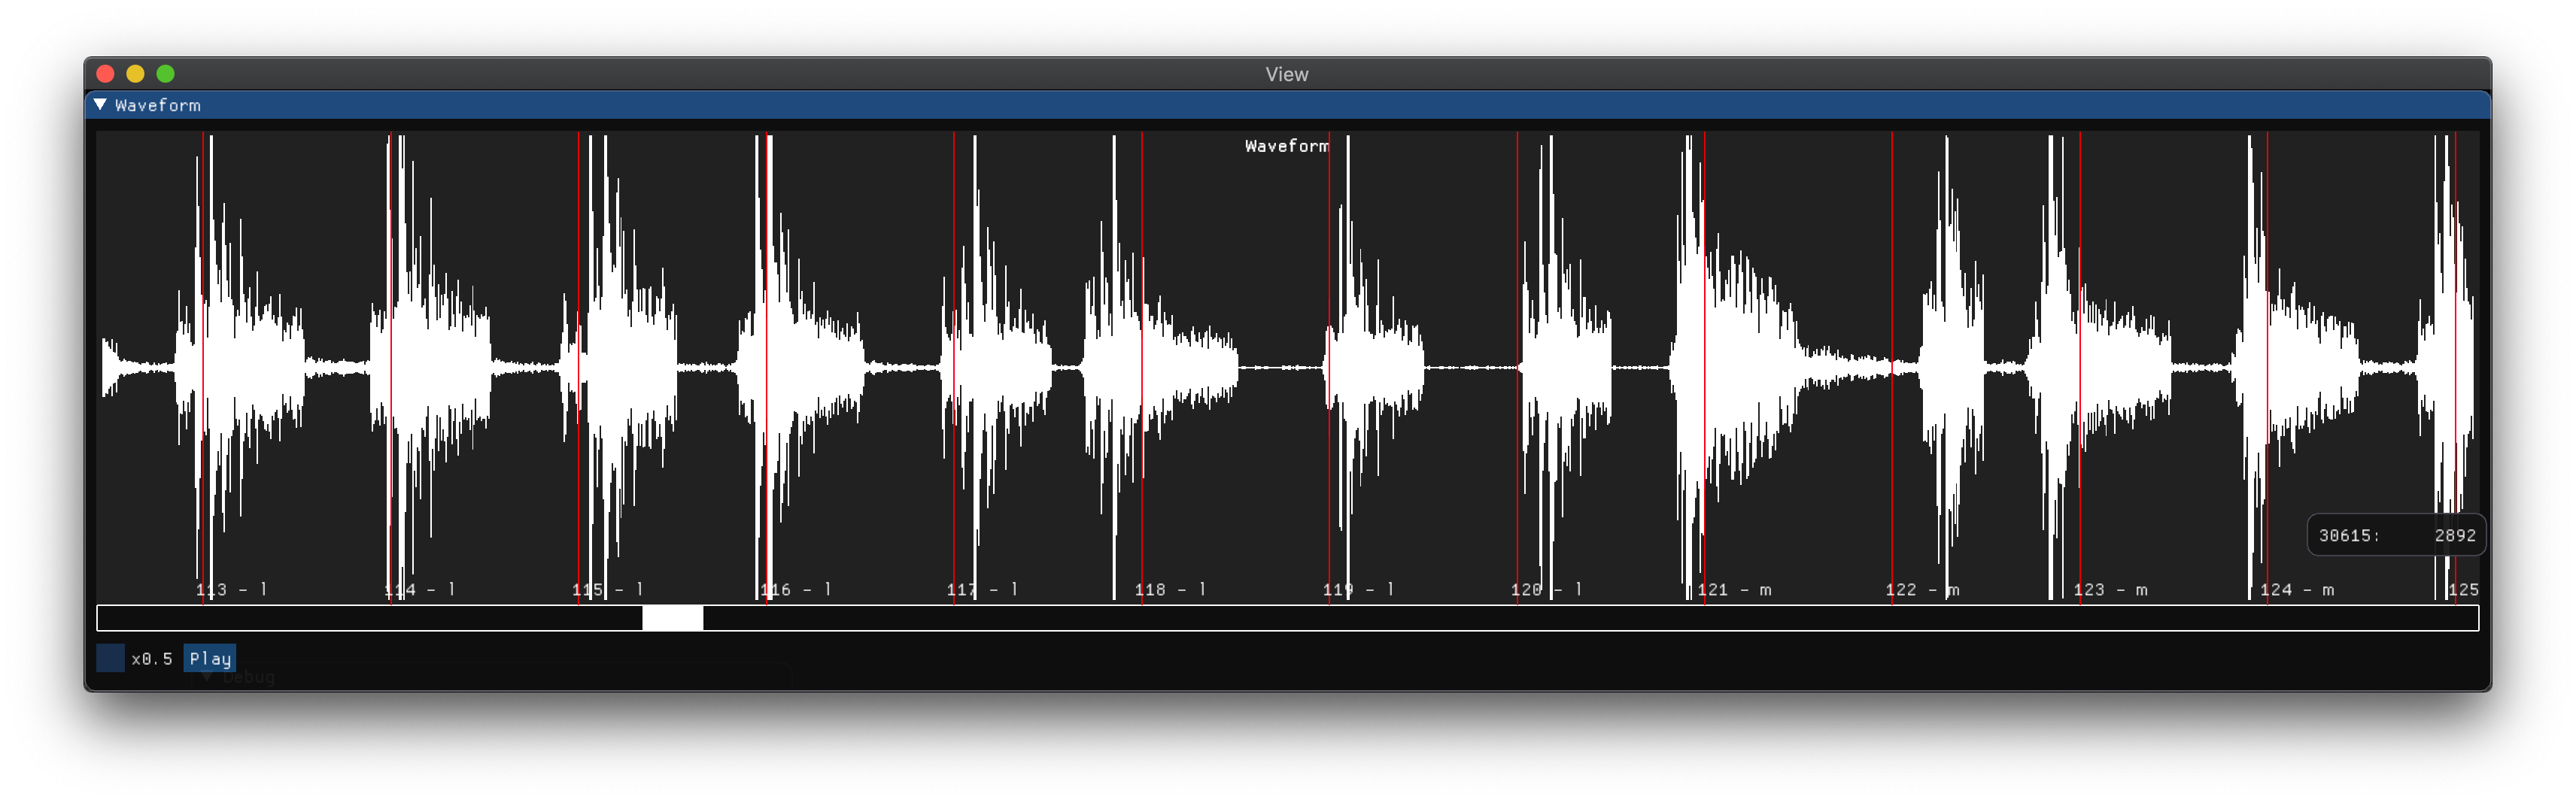2576x803 pixels.
Task: Click the Waveform panel header label
Action: [x=157, y=105]
